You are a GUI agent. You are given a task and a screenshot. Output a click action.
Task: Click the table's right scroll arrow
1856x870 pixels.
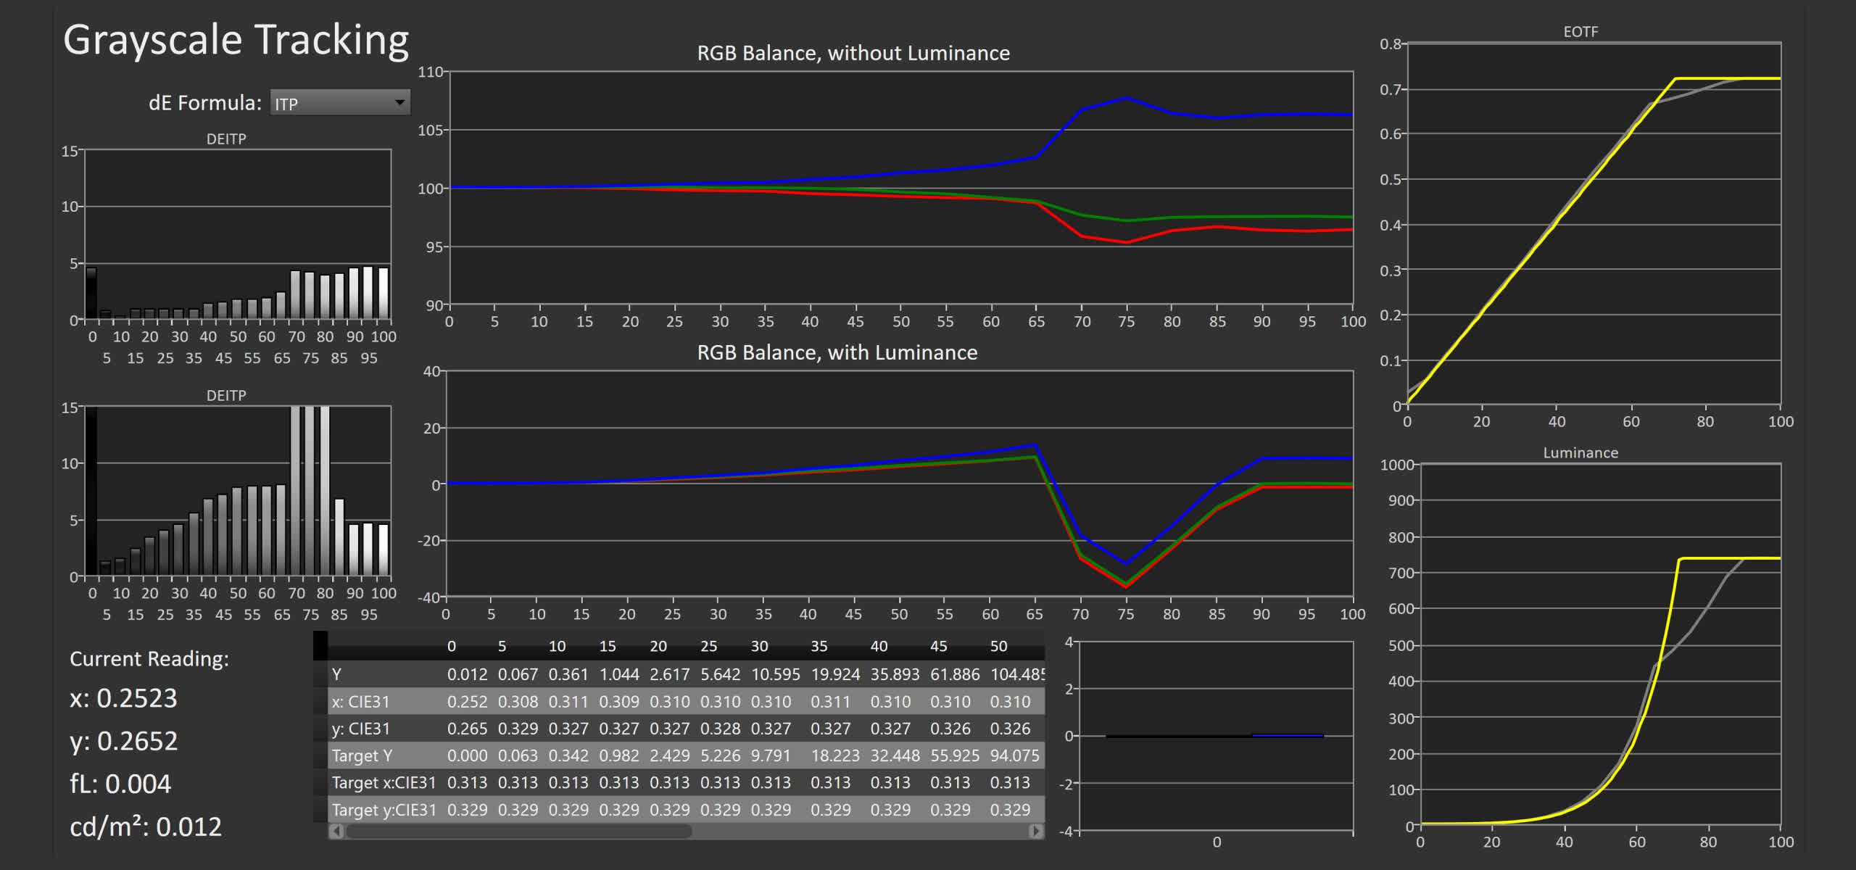1036,831
